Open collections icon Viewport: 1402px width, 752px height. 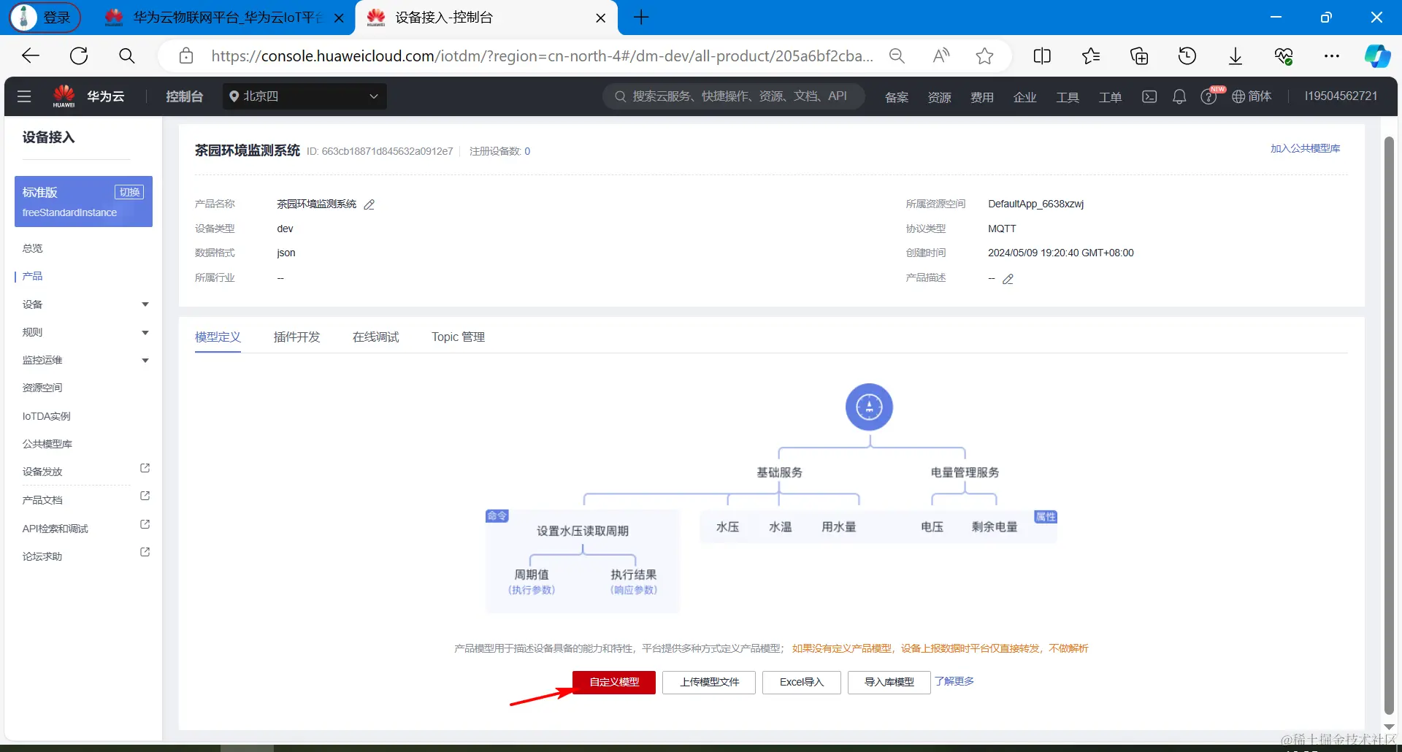pyautogui.click(x=1139, y=56)
